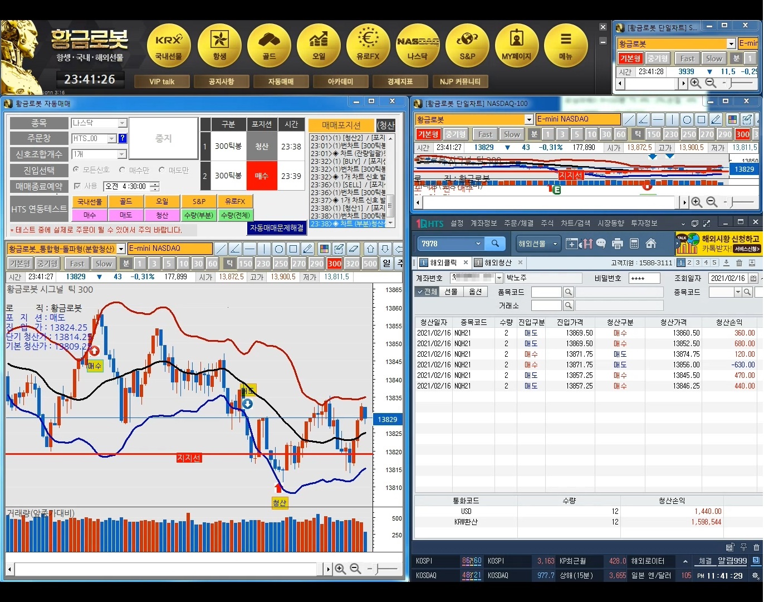Open the HTS calculator icon

click(x=634, y=244)
